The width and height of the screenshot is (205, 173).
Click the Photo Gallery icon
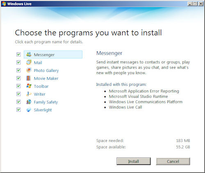(29, 70)
